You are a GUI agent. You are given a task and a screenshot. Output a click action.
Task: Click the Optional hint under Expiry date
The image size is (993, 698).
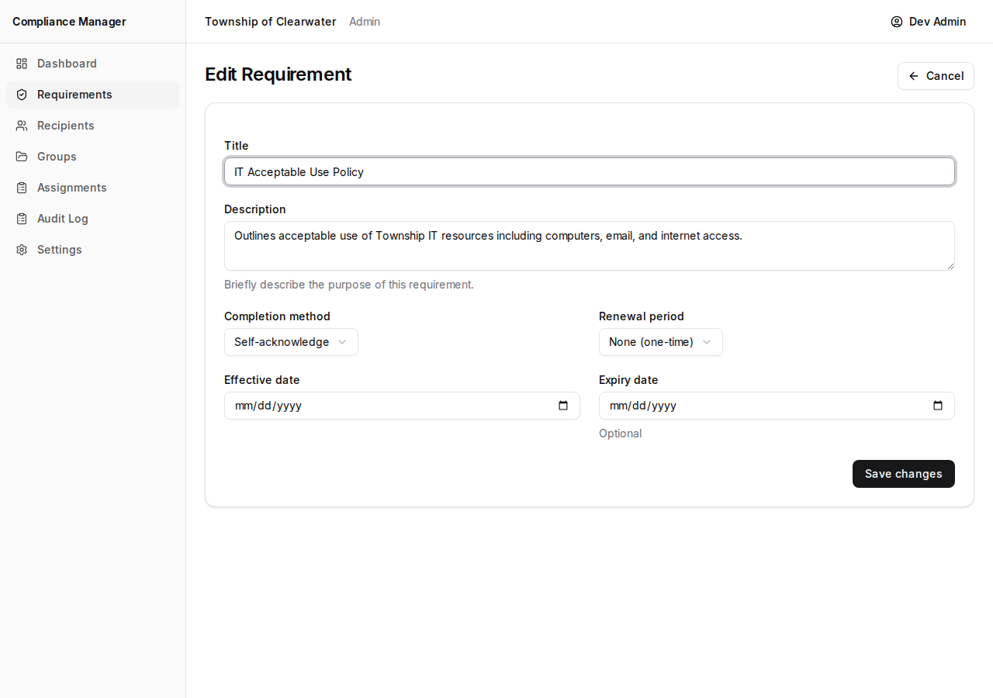(621, 434)
